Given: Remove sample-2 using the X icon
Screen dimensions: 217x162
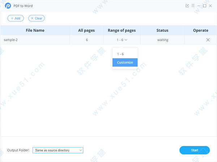Looking at the screenshot, I should pos(208,40).
